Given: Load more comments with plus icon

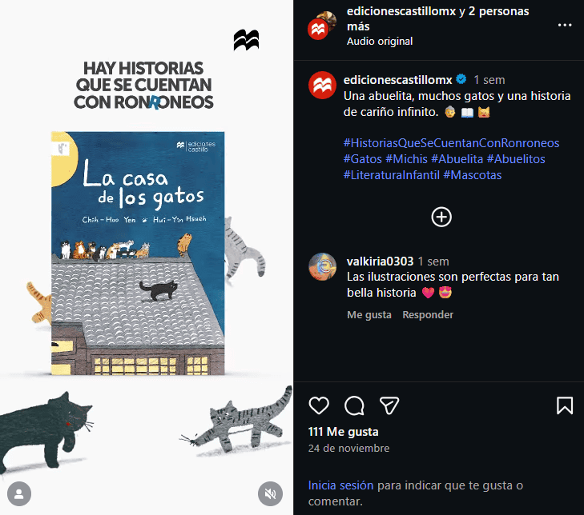Looking at the screenshot, I should (441, 217).
